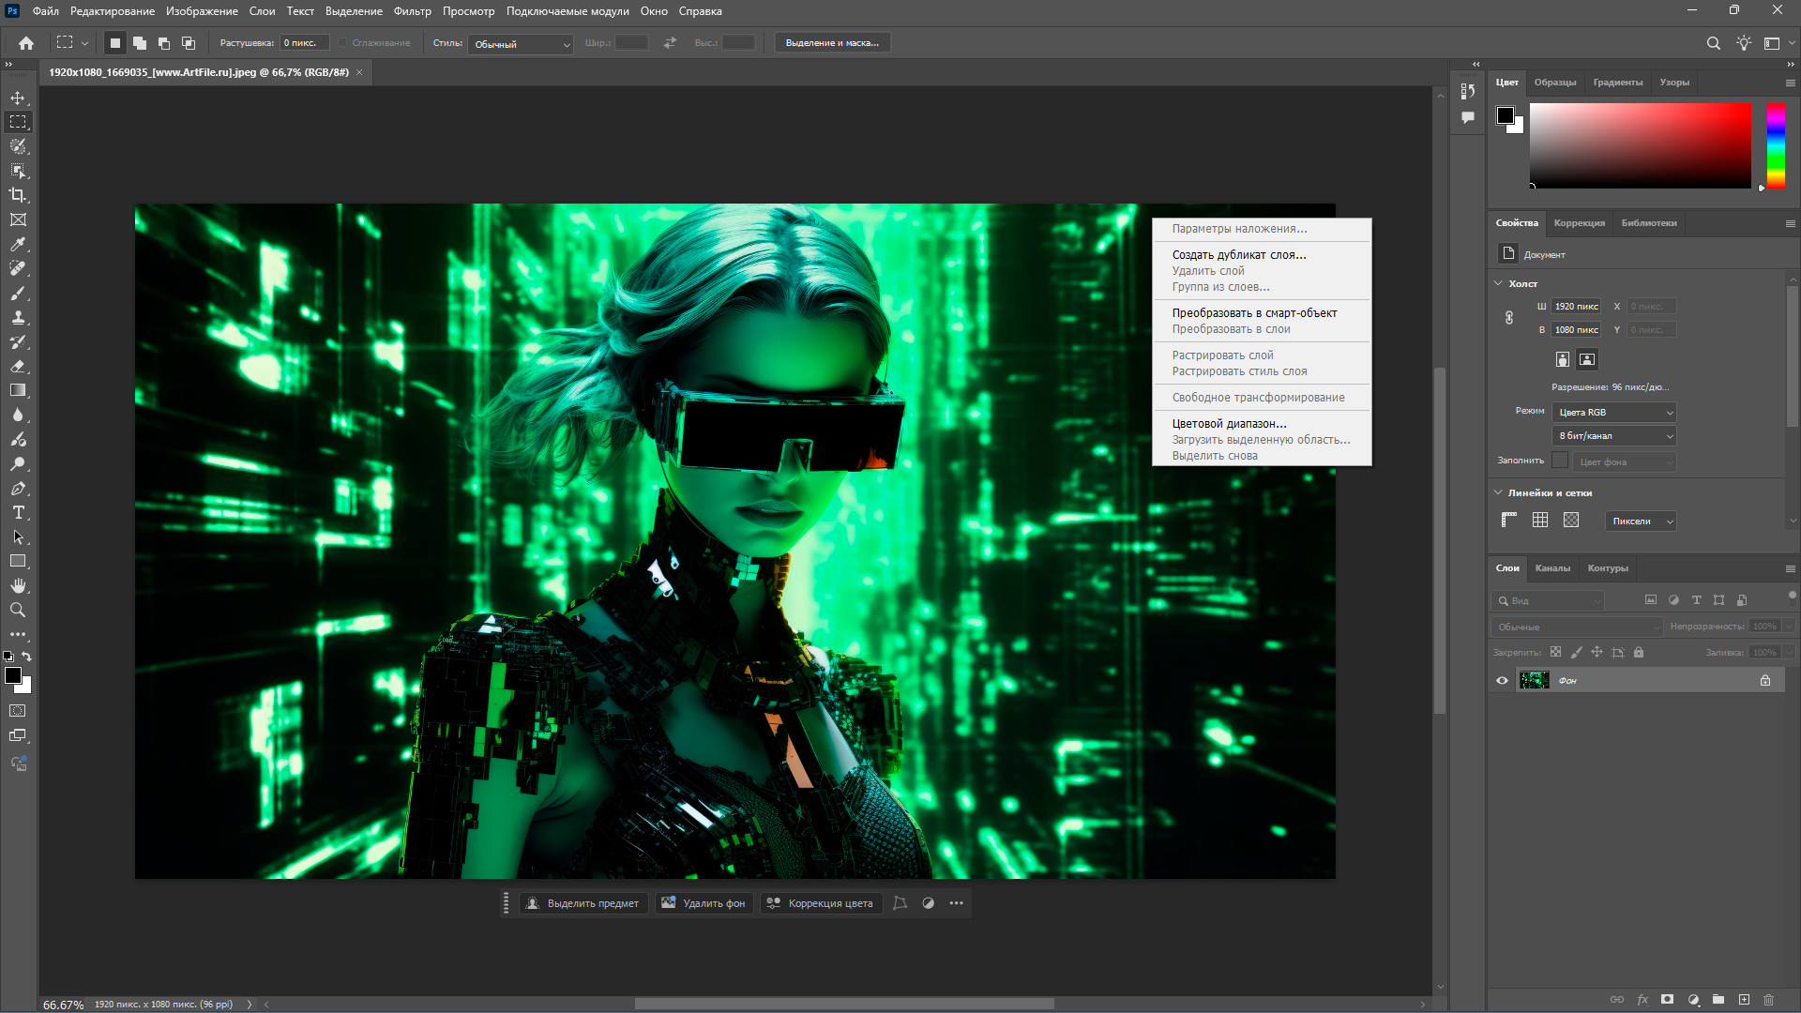
Task: Click the delete layer trash icon
Action: [1768, 1000]
